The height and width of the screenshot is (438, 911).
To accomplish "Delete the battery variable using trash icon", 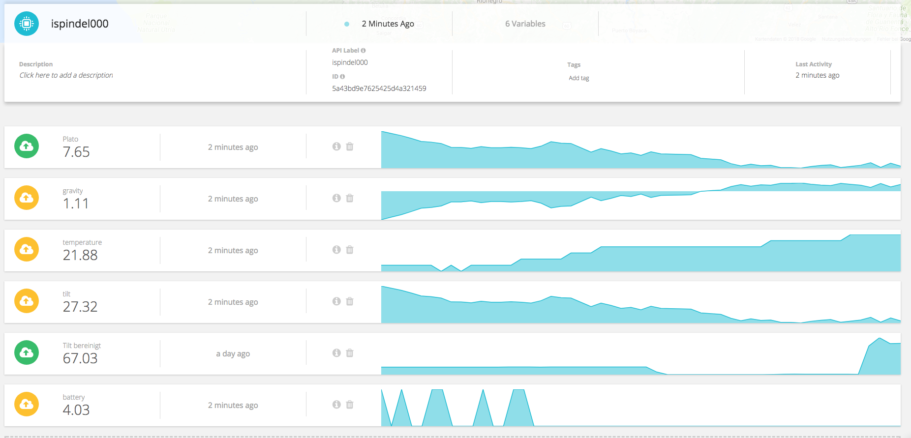I will [350, 405].
